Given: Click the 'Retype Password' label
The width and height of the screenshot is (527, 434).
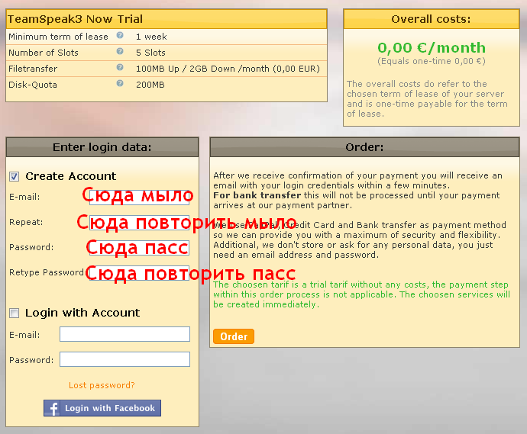Looking at the screenshot, I should tap(47, 272).
